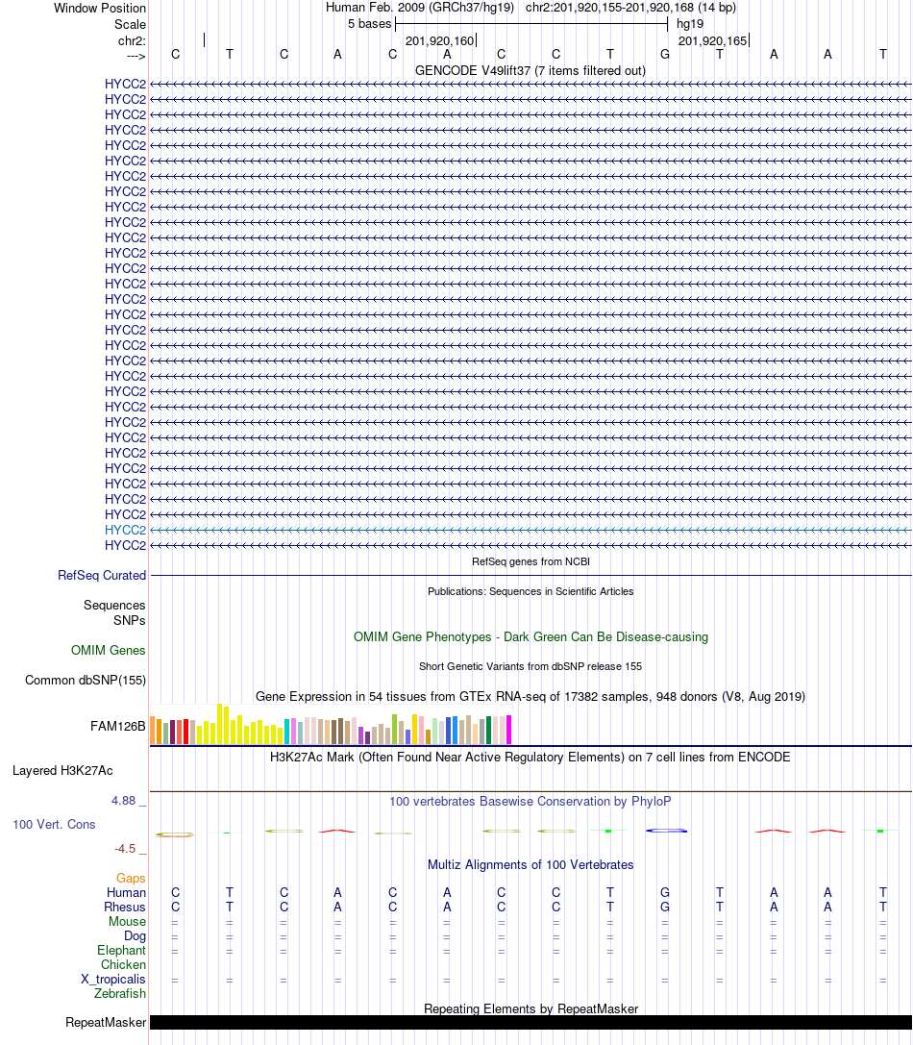Click the light-blue highlighted HYCC2 transcript label
The image size is (913, 1045).
pyautogui.click(x=125, y=530)
